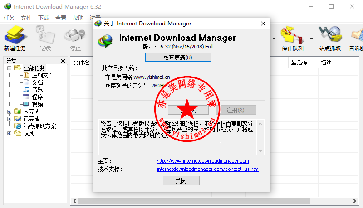This screenshot has width=363, height=208.
Task: Click the download list scroll right arrow
Action: 355,201
